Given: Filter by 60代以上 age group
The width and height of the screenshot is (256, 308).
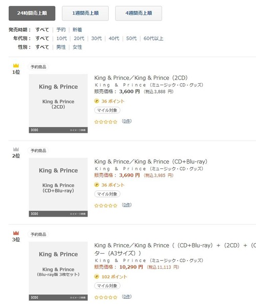Looking at the screenshot, I should coord(153,38).
